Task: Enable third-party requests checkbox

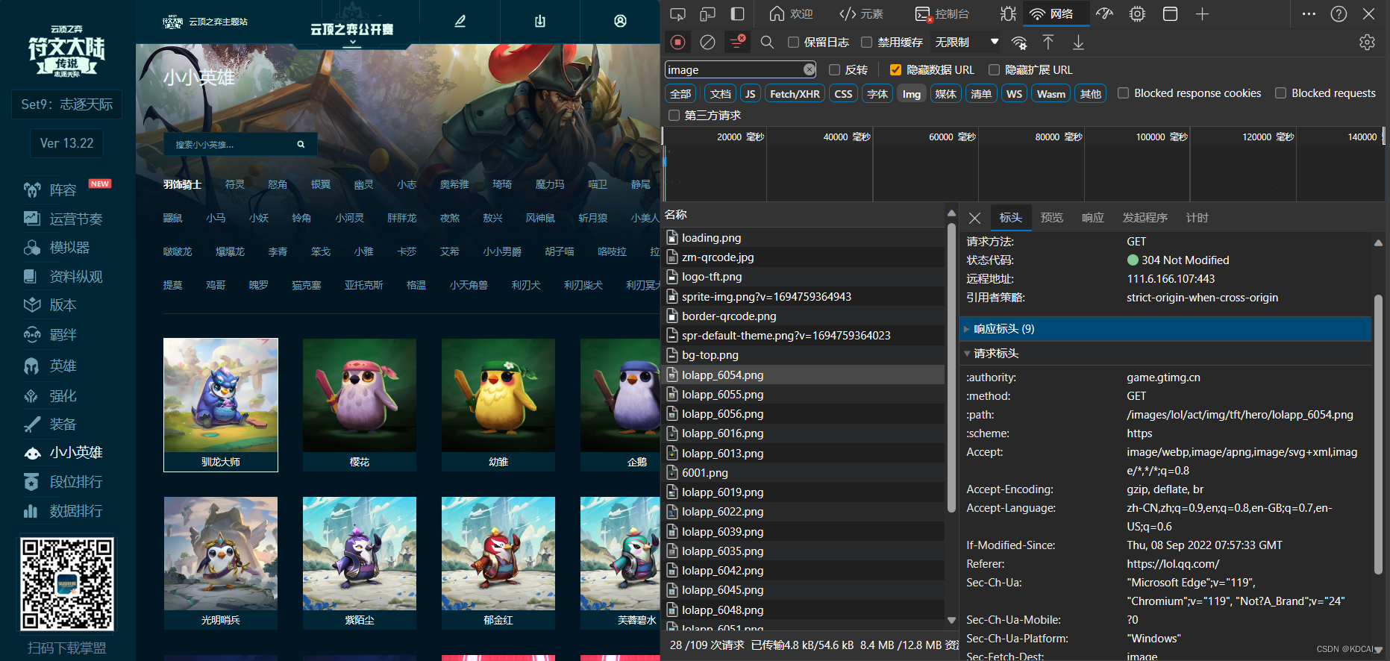Action: pos(674,116)
